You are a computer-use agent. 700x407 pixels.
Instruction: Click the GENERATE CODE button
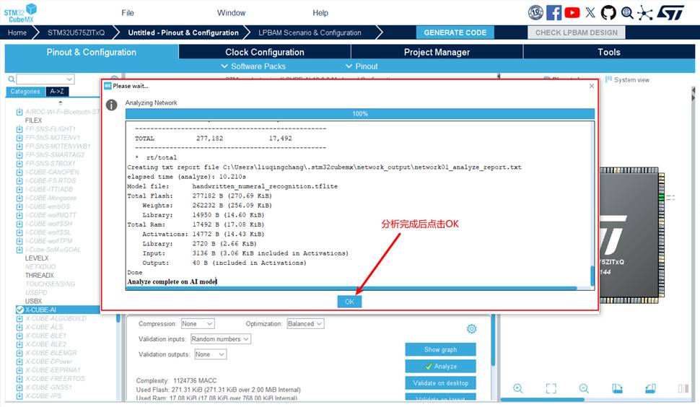[455, 32]
